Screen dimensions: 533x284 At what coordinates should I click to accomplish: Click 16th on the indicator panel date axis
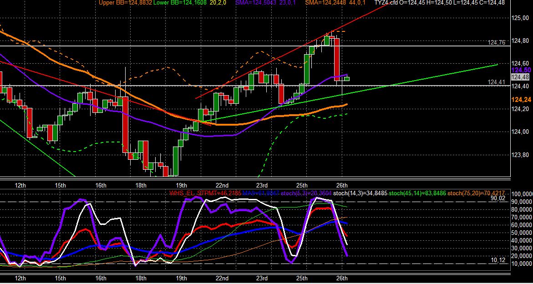[x=101, y=278]
